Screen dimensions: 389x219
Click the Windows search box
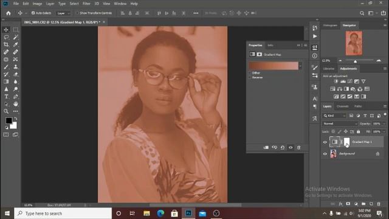point(63,214)
